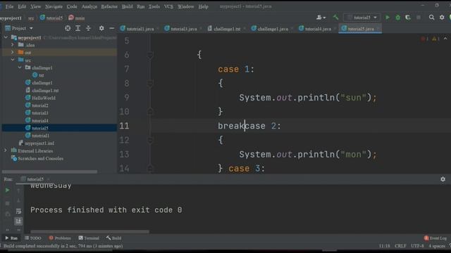
Task: Toggle scroll to end in Run console
Action: pos(18,221)
